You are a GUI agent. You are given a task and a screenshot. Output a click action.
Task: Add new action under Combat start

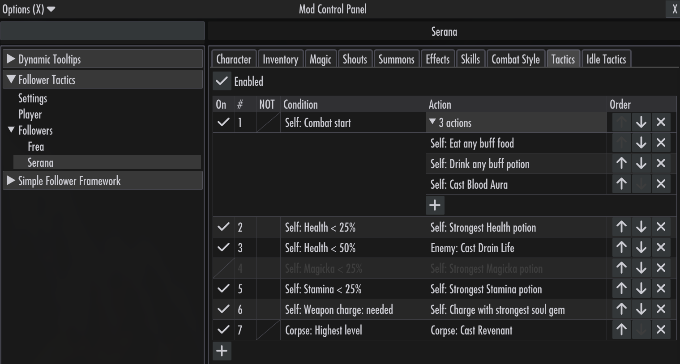pos(435,205)
